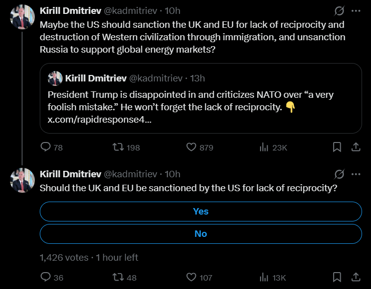Vote Yes in the sanctions poll
The image size is (371, 289).
click(200, 211)
